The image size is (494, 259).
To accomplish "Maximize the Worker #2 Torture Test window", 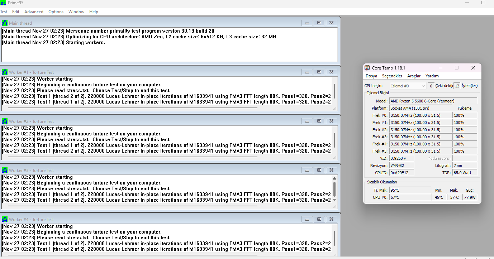I will coord(319,121).
